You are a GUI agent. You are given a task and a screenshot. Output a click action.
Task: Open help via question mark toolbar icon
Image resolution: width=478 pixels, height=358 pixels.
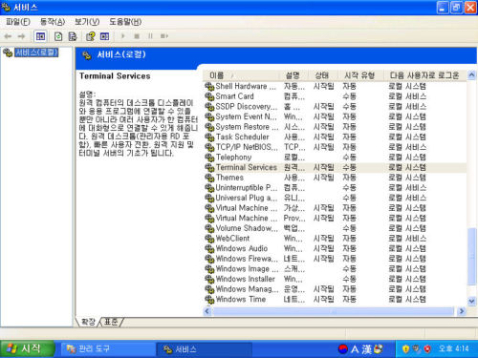pos(91,36)
